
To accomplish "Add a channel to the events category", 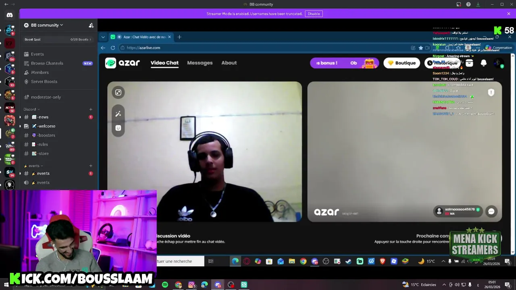I will [91, 166].
